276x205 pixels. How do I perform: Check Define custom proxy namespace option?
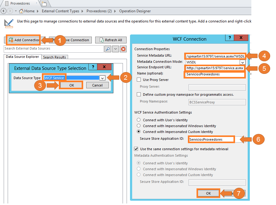pyautogui.click(x=139, y=94)
